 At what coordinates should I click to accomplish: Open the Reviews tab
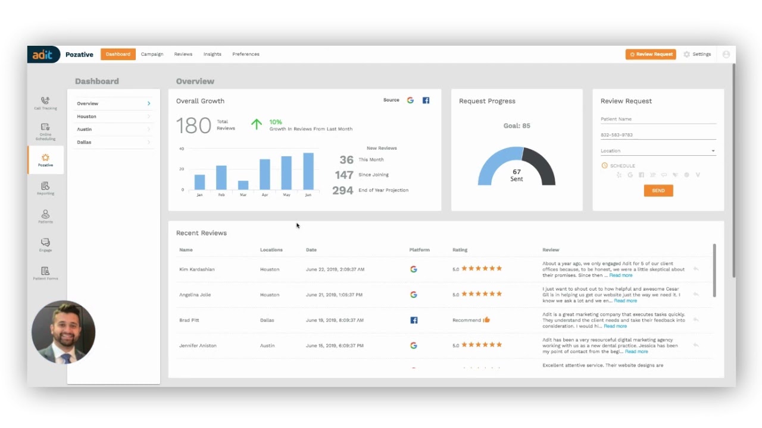183,54
